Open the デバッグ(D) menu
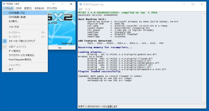209x111 pixels. 52,8
